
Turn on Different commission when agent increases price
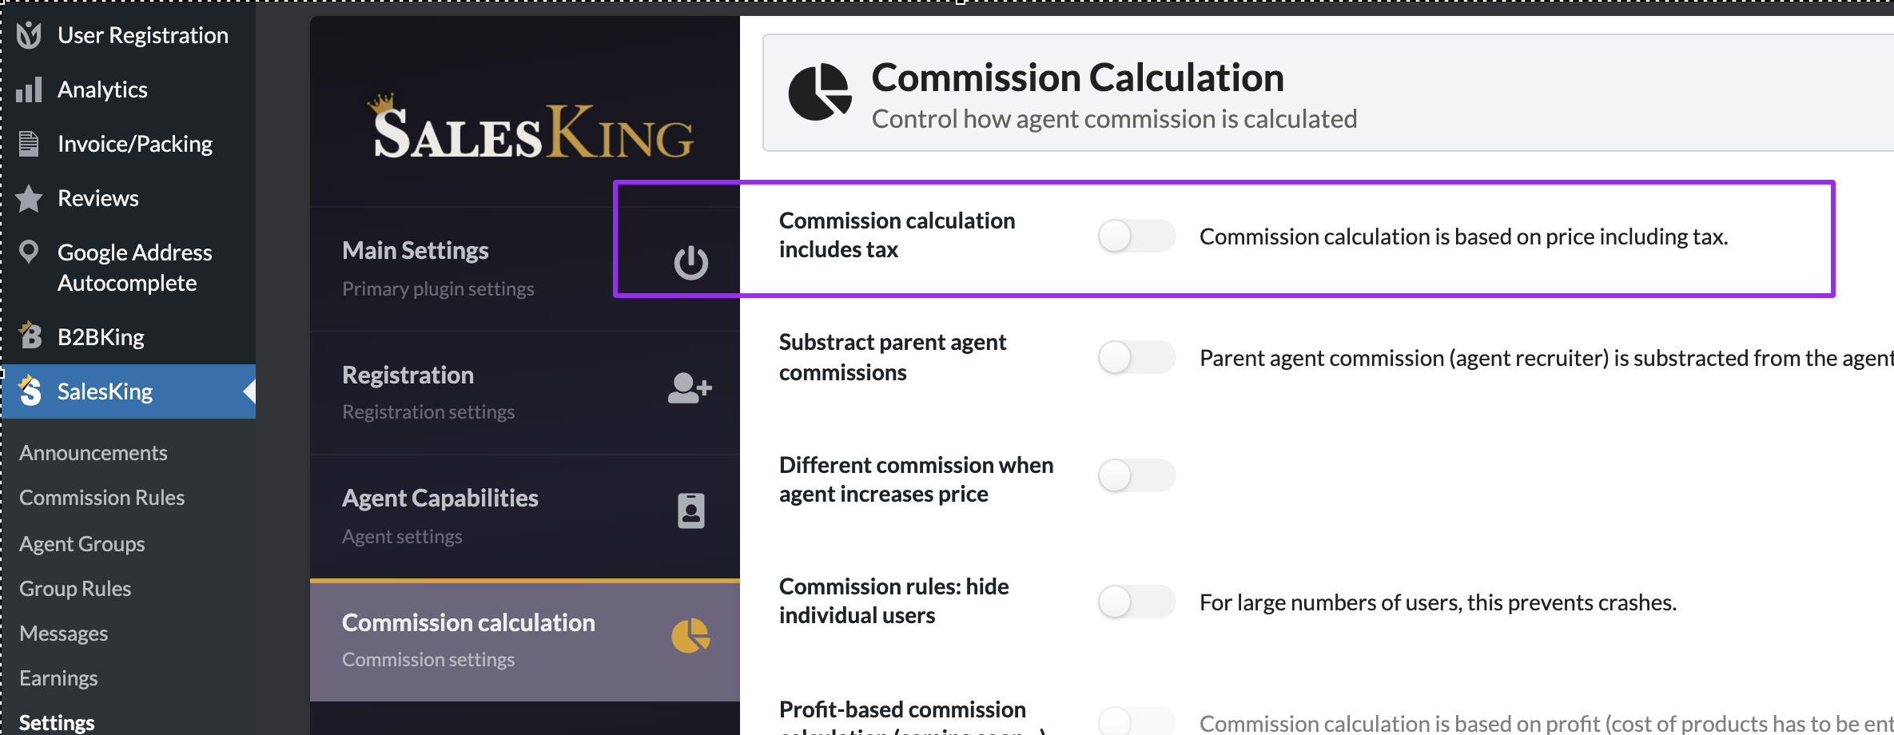coord(1136,475)
